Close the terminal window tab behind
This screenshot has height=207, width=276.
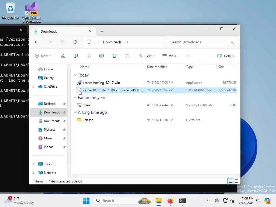pyautogui.click(x=21, y=30)
